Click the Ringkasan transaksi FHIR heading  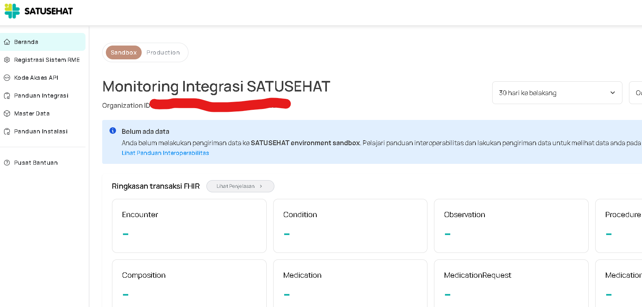(156, 186)
